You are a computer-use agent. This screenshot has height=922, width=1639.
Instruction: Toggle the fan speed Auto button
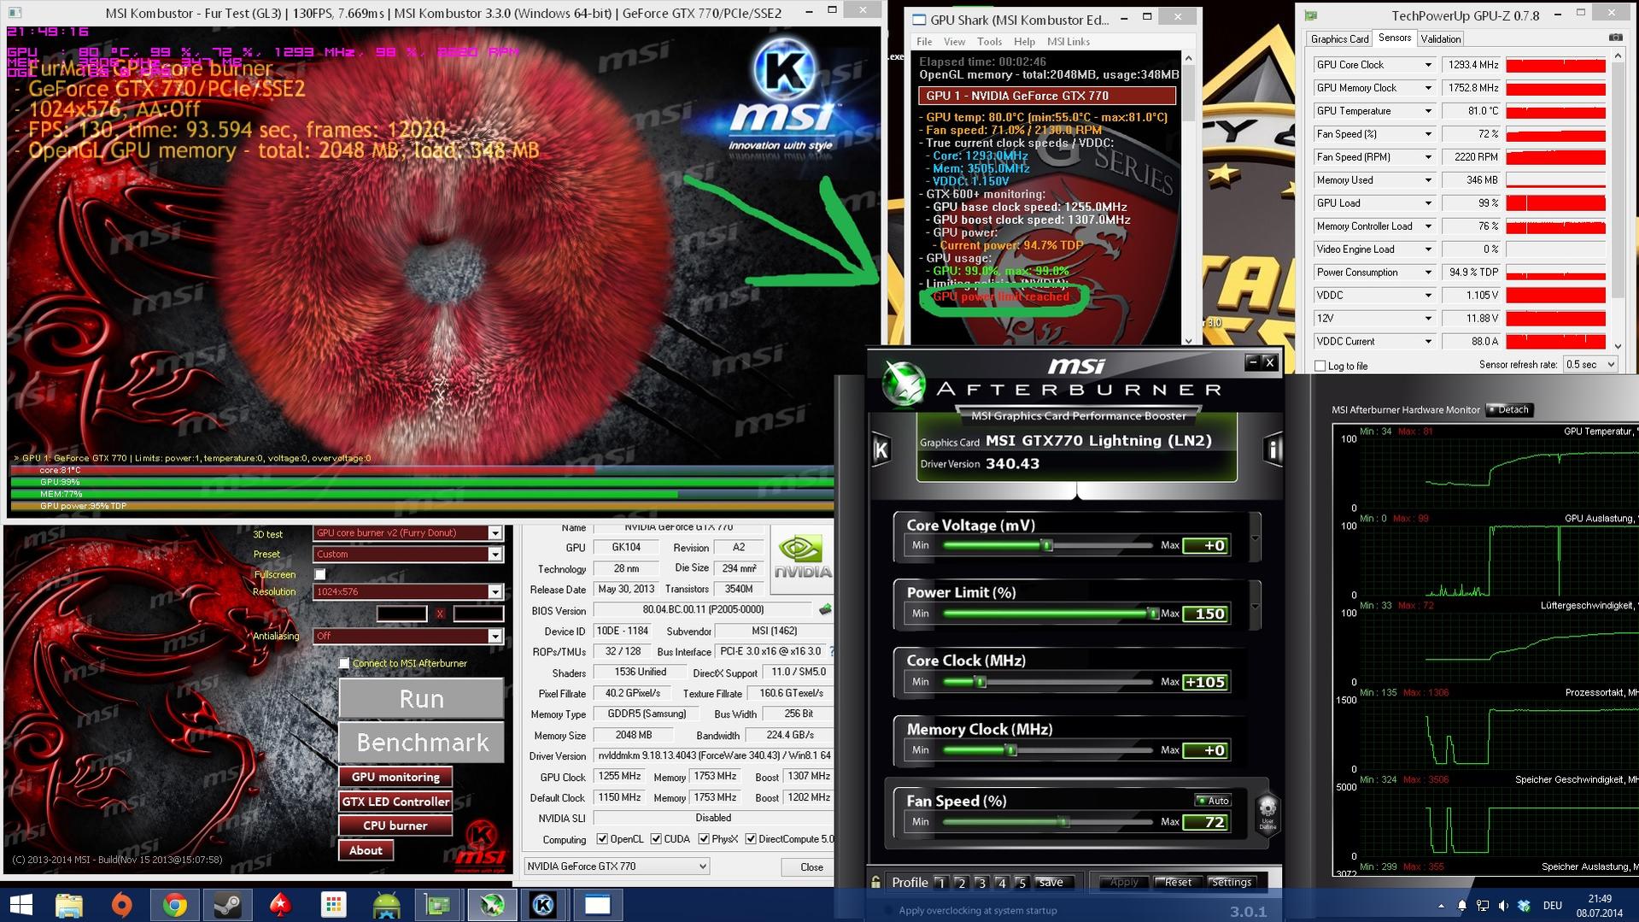[x=1213, y=801]
